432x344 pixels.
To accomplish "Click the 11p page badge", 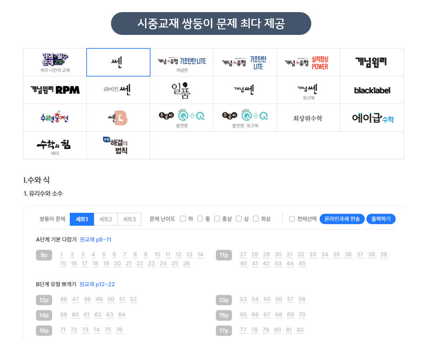I will click(x=224, y=255).
